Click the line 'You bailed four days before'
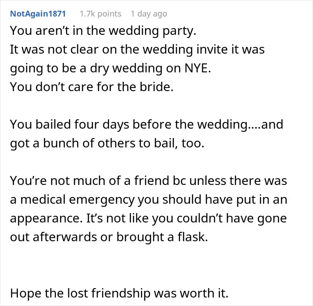The width and height of the screenshot is (313, 306). click(x=147, y=125)
